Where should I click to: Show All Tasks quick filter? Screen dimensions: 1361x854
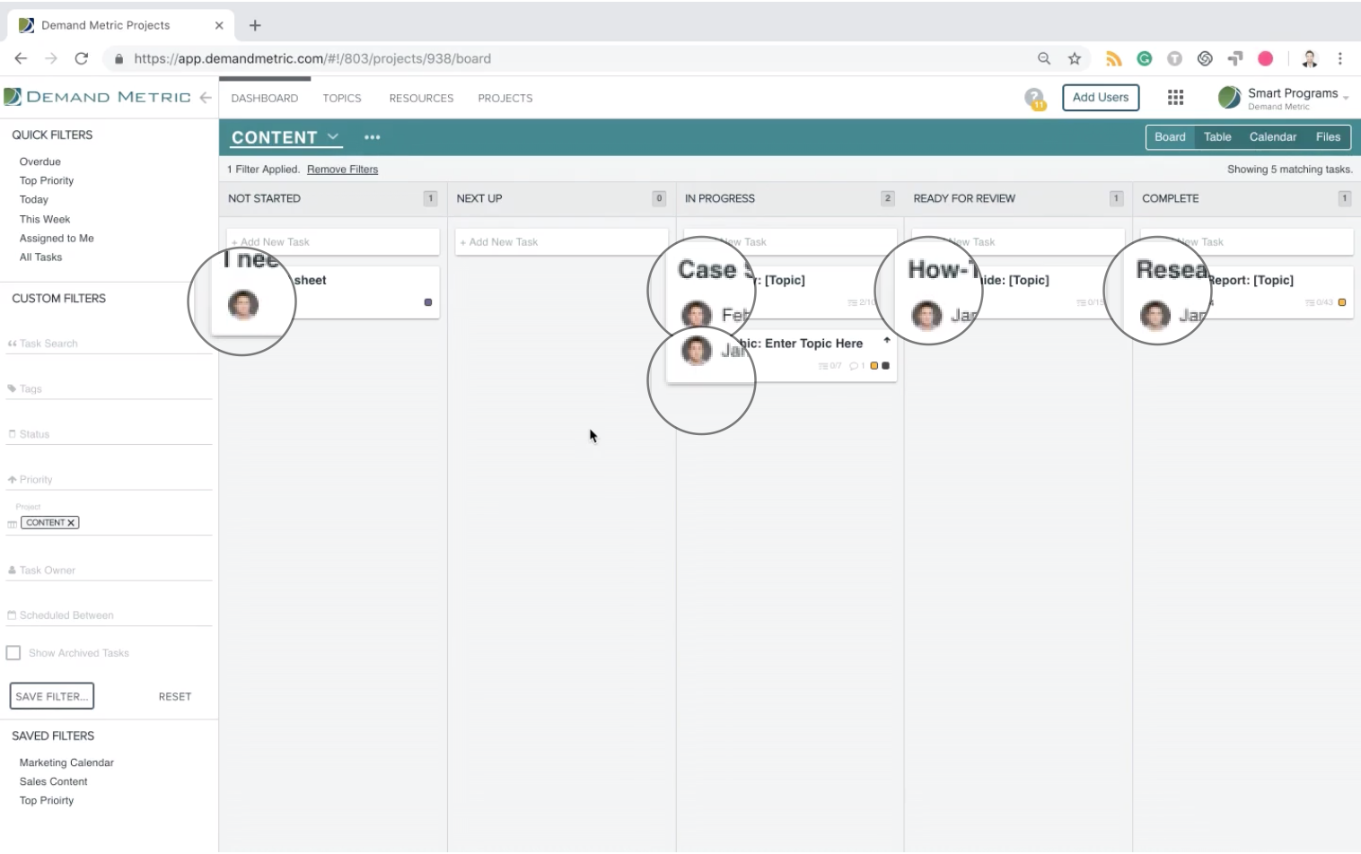click(41, 257)
